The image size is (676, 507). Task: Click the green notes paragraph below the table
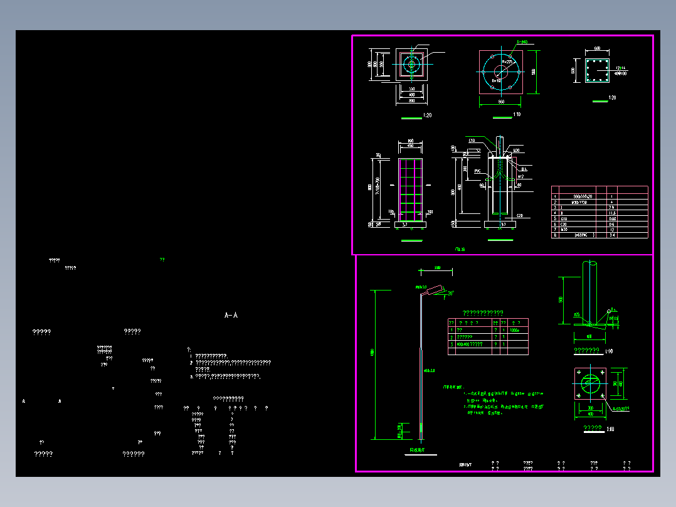click(494, 400)
